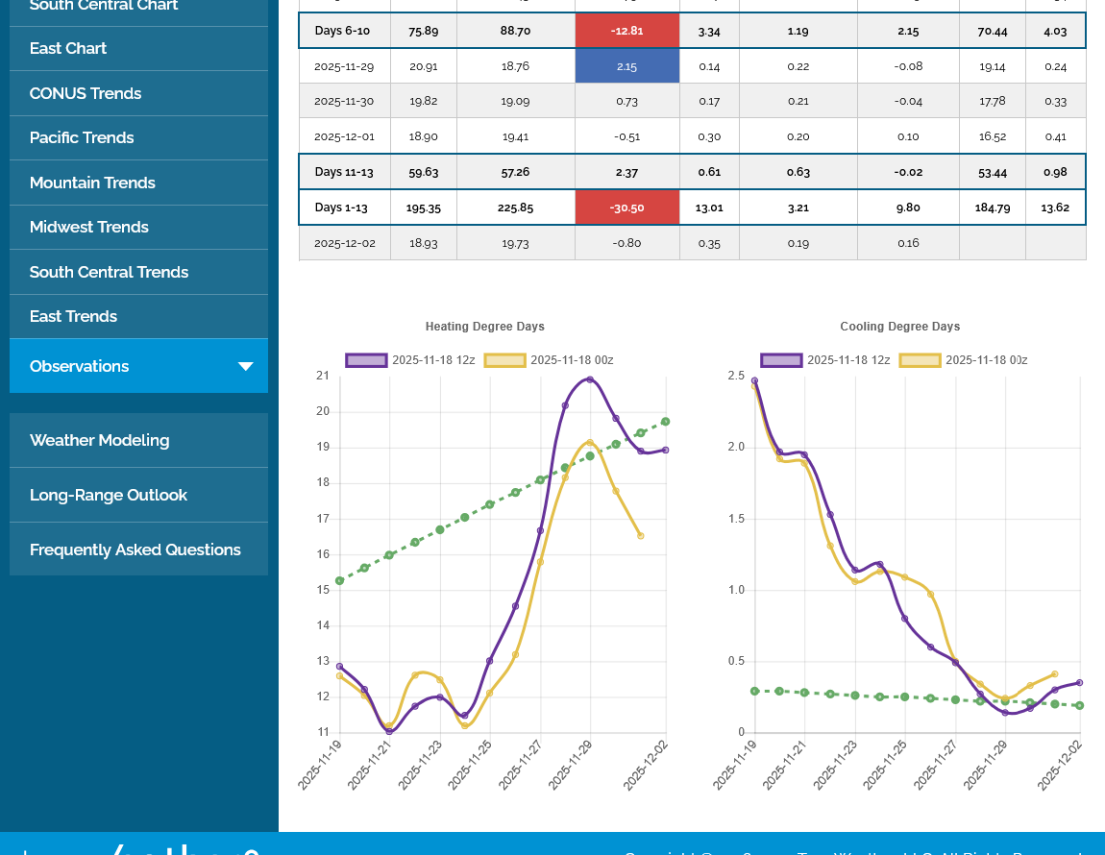
Task: Open CONUS Trends from sidebar
Action: (x=86, y=93)
